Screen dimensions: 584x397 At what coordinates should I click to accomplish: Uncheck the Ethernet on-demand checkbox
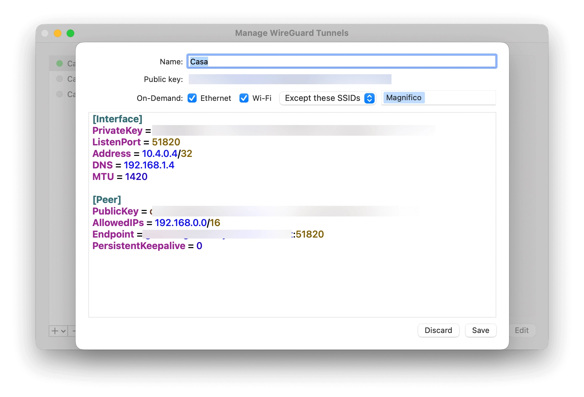pyautogui.click(x=192, y=98)
